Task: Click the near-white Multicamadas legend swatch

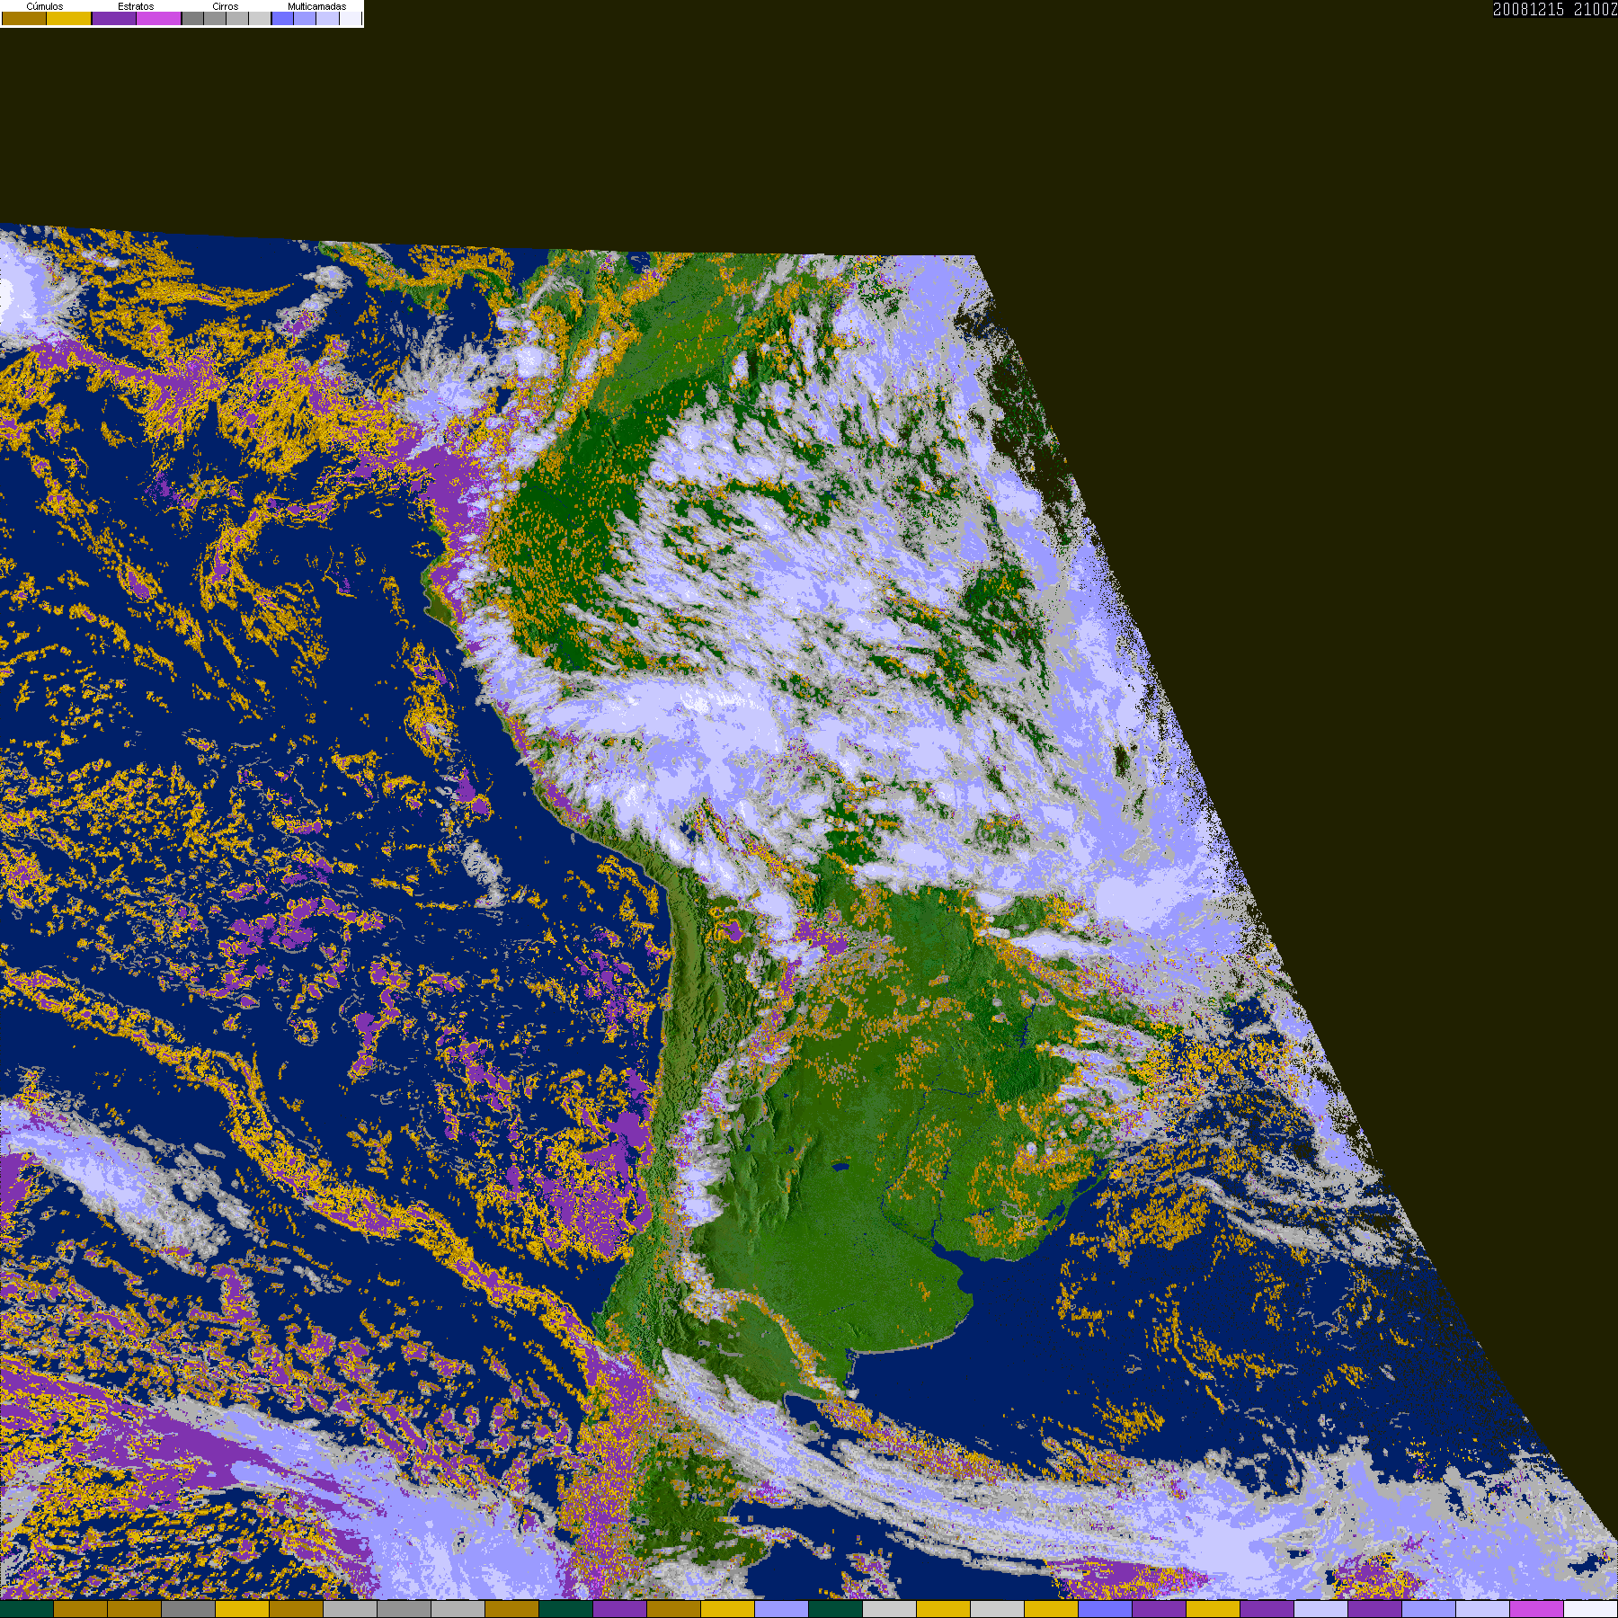Action: pyautogui.click(x=351, y=18)
